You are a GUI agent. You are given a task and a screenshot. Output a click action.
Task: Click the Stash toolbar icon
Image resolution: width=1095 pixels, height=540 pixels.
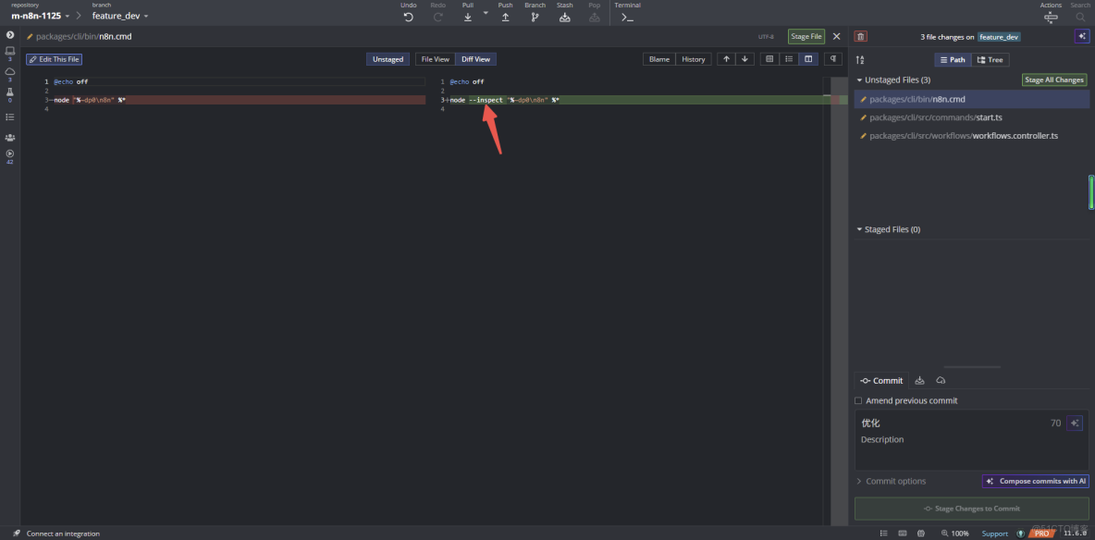(565, 18)
